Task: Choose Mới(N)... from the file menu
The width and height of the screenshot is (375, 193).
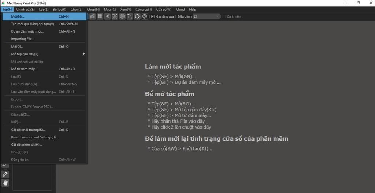Action: pos(44,16)
